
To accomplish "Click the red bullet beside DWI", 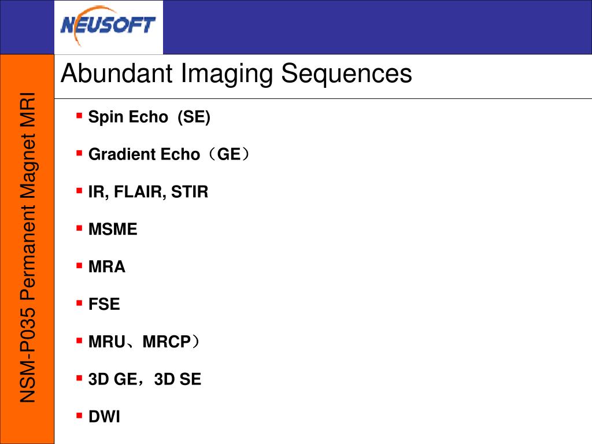I will point(79,416).
